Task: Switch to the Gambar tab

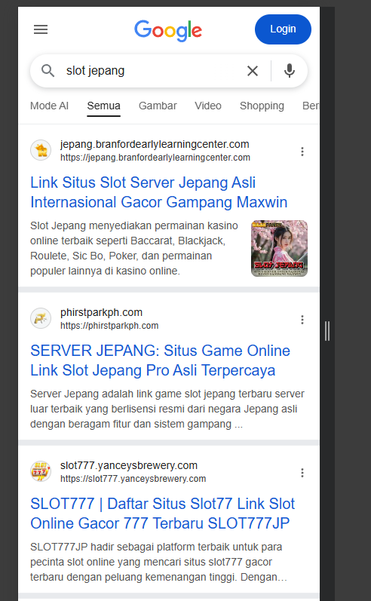Action: (x=158, y=106)
